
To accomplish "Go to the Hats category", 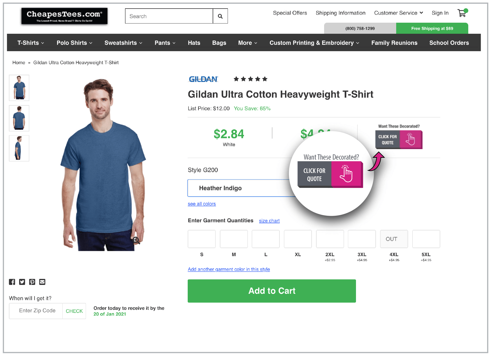I will 194,43.
